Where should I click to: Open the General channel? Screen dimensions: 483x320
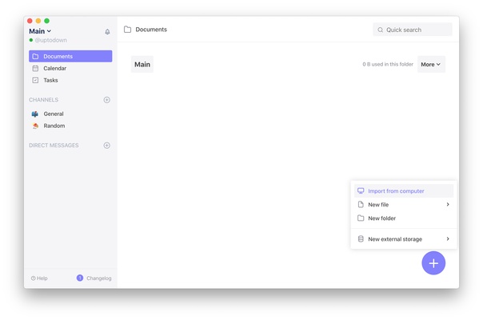coord(70,114)
